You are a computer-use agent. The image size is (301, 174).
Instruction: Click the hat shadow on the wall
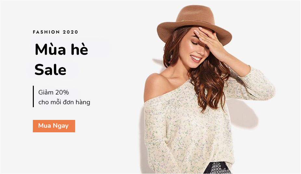[243, 114]
